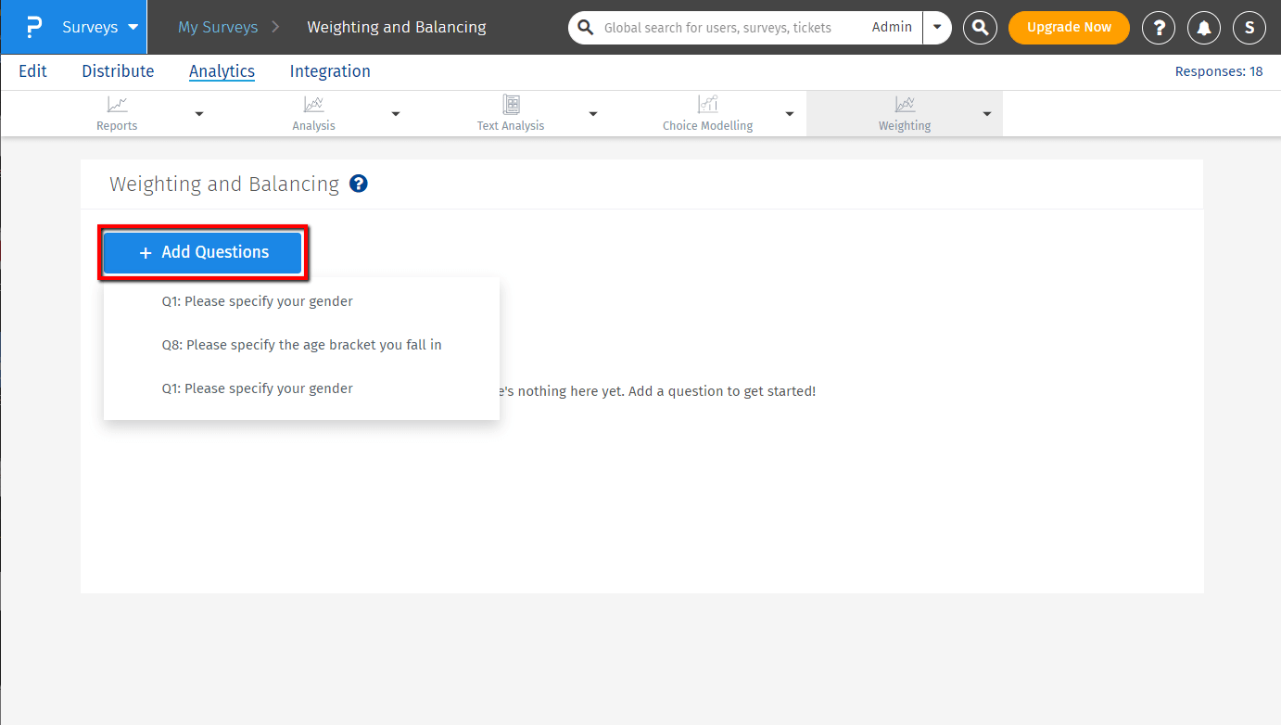The height and width of the screenshot is (725, 1281).
Task: Expand the Text Analysis dropdown arrow
Action: pos(593,114)
